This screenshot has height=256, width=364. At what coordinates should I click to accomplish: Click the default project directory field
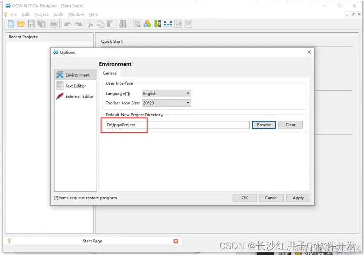178,125
